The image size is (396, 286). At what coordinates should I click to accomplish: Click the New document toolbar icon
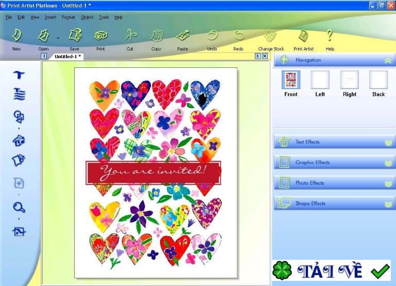[x=16, y=35]
